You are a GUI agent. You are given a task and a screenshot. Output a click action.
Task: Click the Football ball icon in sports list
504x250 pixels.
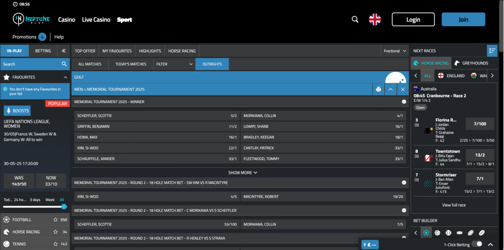pos(7,220)
